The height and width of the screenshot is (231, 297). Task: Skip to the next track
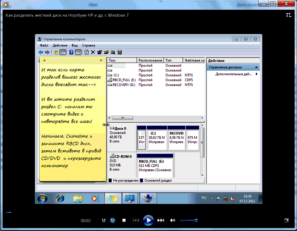pyautogui.click(x=161, y=220)
